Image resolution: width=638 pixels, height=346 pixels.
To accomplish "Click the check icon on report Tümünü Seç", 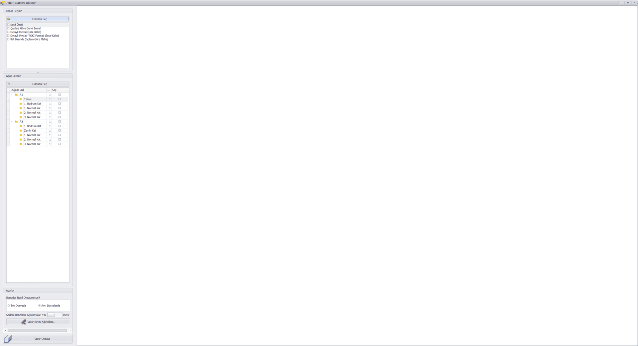I will (x=9, y=19).
